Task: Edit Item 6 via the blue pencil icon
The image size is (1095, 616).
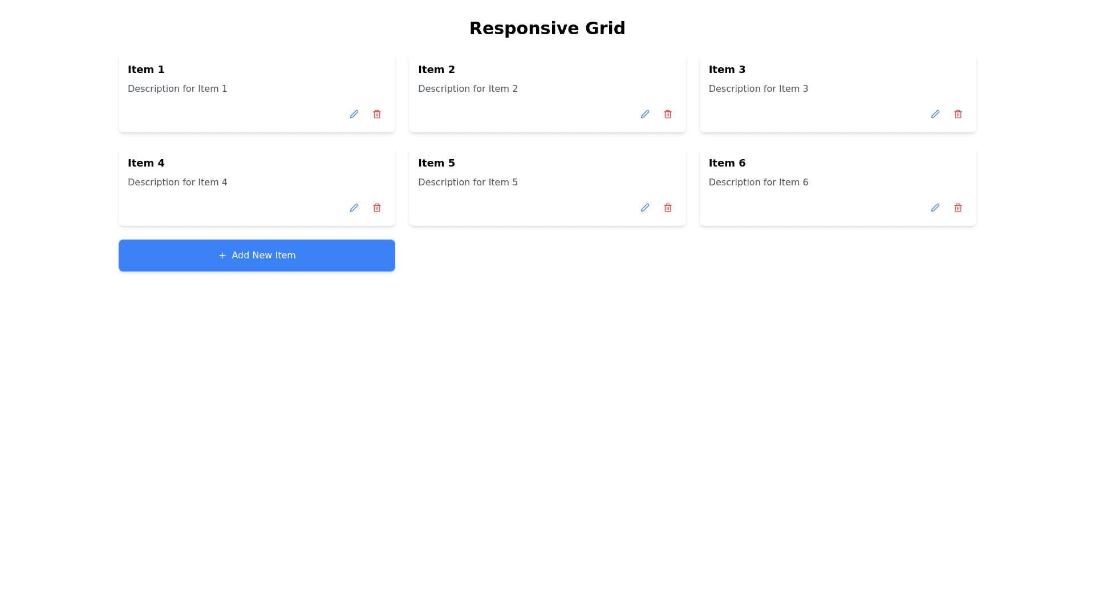Action: [x=935, y=208]
